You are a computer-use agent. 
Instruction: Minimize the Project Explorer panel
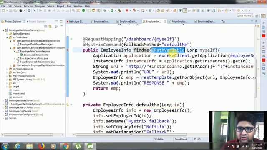pyautogui.click(x=57, y=21)
